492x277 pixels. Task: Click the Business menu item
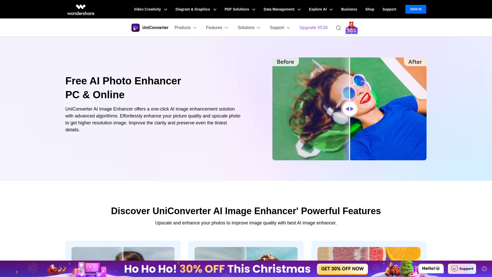pyautogui.click(x=349, y=9)
